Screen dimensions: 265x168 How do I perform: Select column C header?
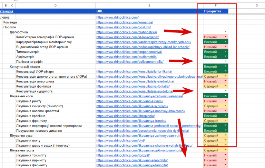click(12, 6)
